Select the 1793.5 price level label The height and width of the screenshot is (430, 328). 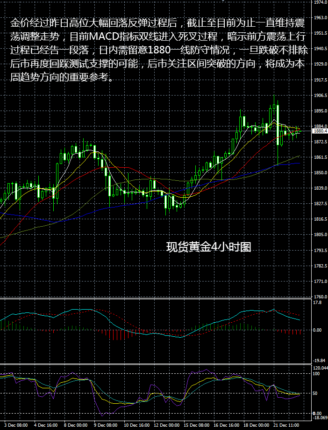(321, 251)
